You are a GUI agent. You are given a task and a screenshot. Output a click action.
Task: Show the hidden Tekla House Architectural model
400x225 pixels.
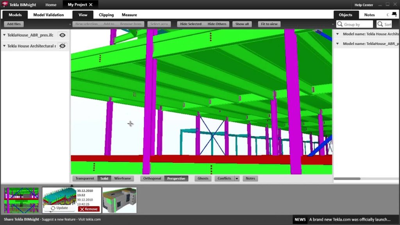coord(62,46)
